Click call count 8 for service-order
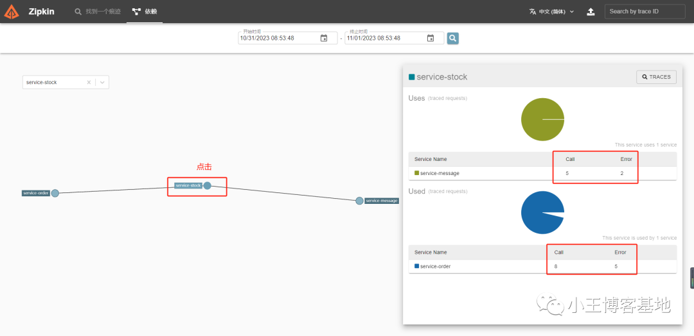Image resolution: width=694 pixels, height=336 pixels. pyautogui.click(x=556, y=266)
